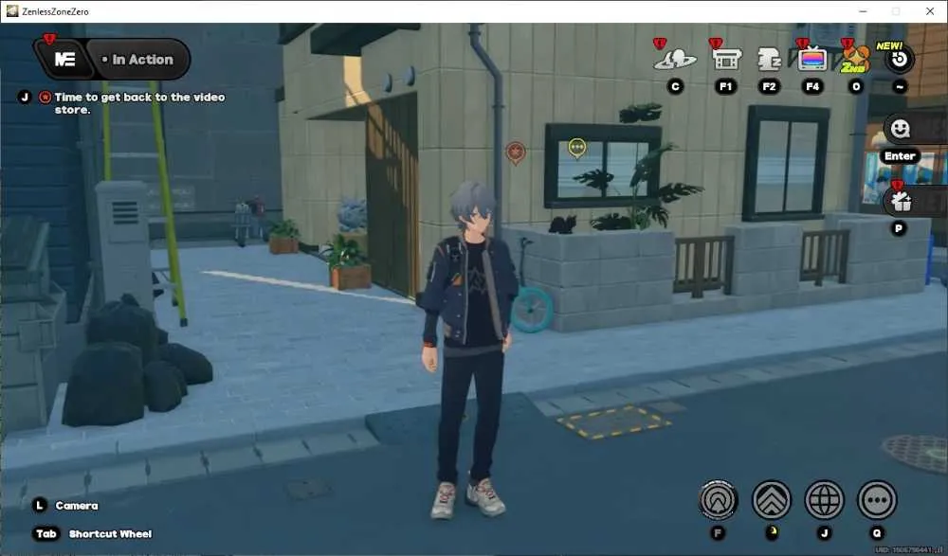The height and width of the screenshot is (556, 948).
Task: Open the smiley chat bubble icon
Action: point(901,129)
